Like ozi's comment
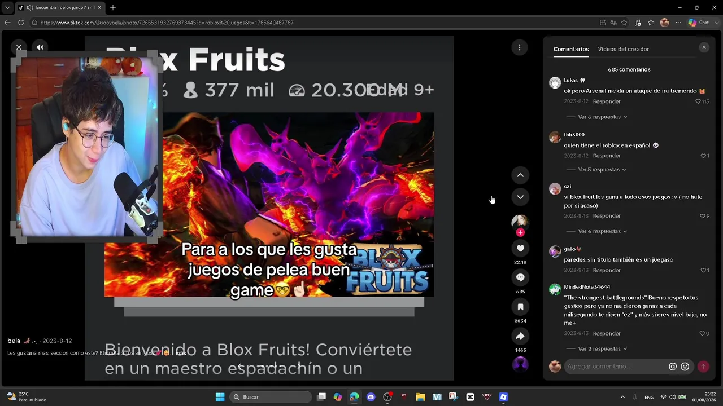723x406 pixels. tap(703, 216)
